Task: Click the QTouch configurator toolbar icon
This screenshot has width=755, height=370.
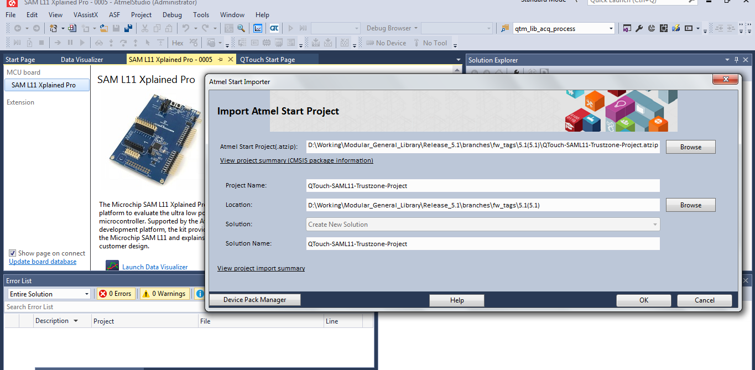Action: pyautogui.click(x=274, y=28)
